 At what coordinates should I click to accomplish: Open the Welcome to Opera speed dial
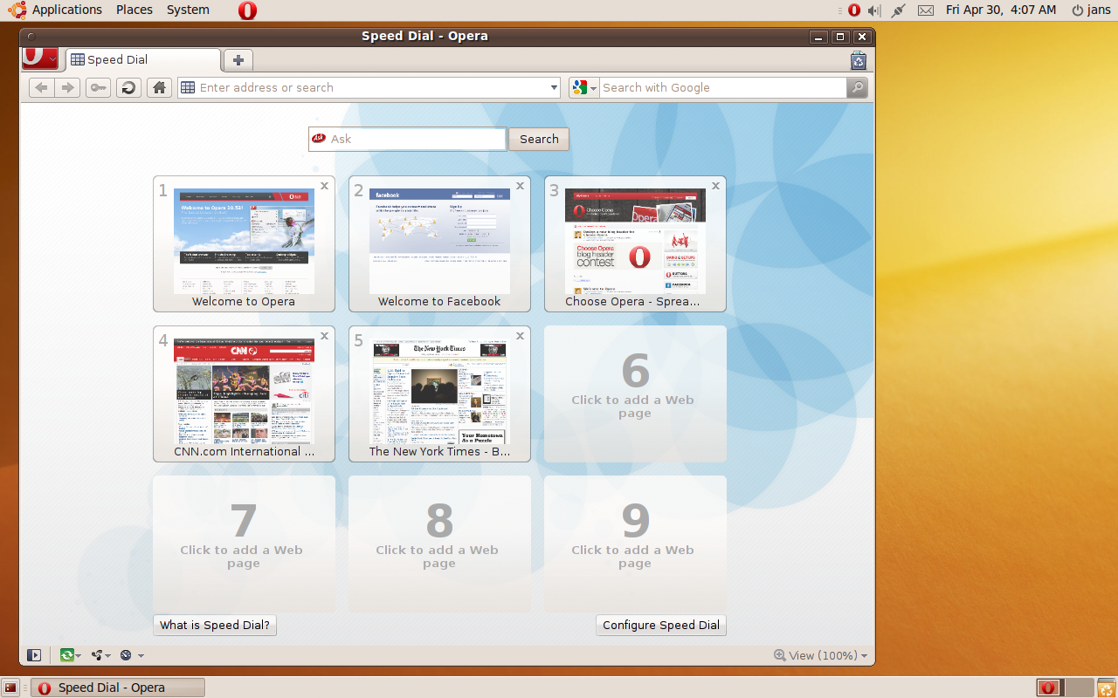point(244,243)
